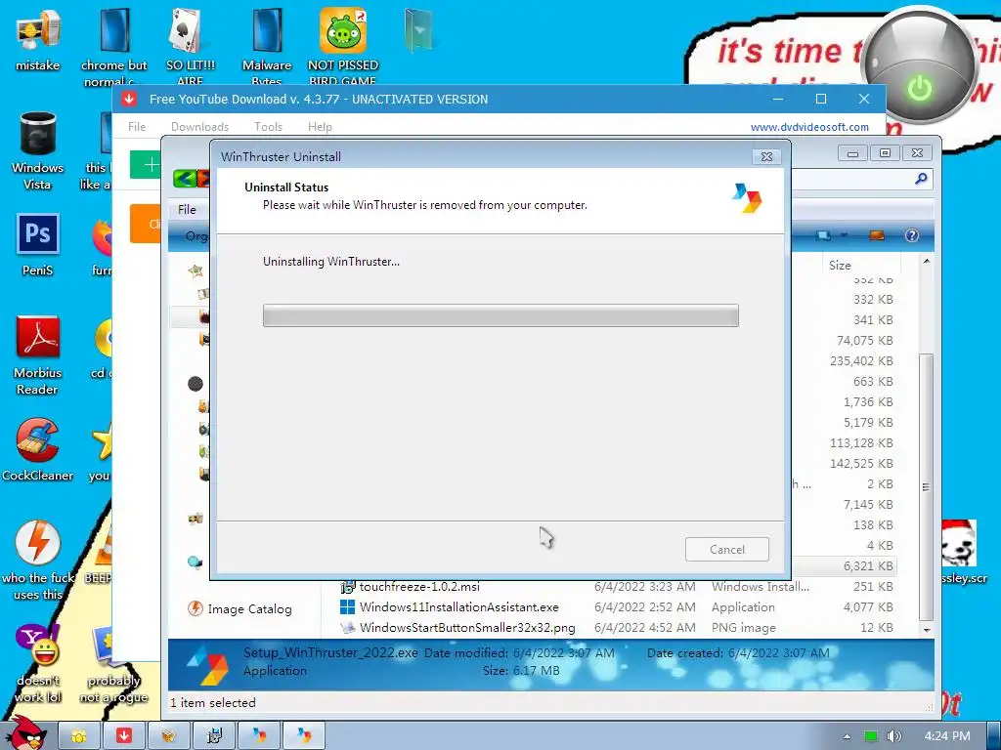
Task: Click the angry bird Start button
Action: tap(25, 733)
